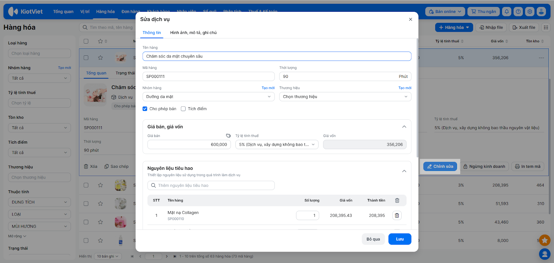
Task: Expand the Tỷ lệ tính thuế 5% dropdown
Action: point(277,145)
